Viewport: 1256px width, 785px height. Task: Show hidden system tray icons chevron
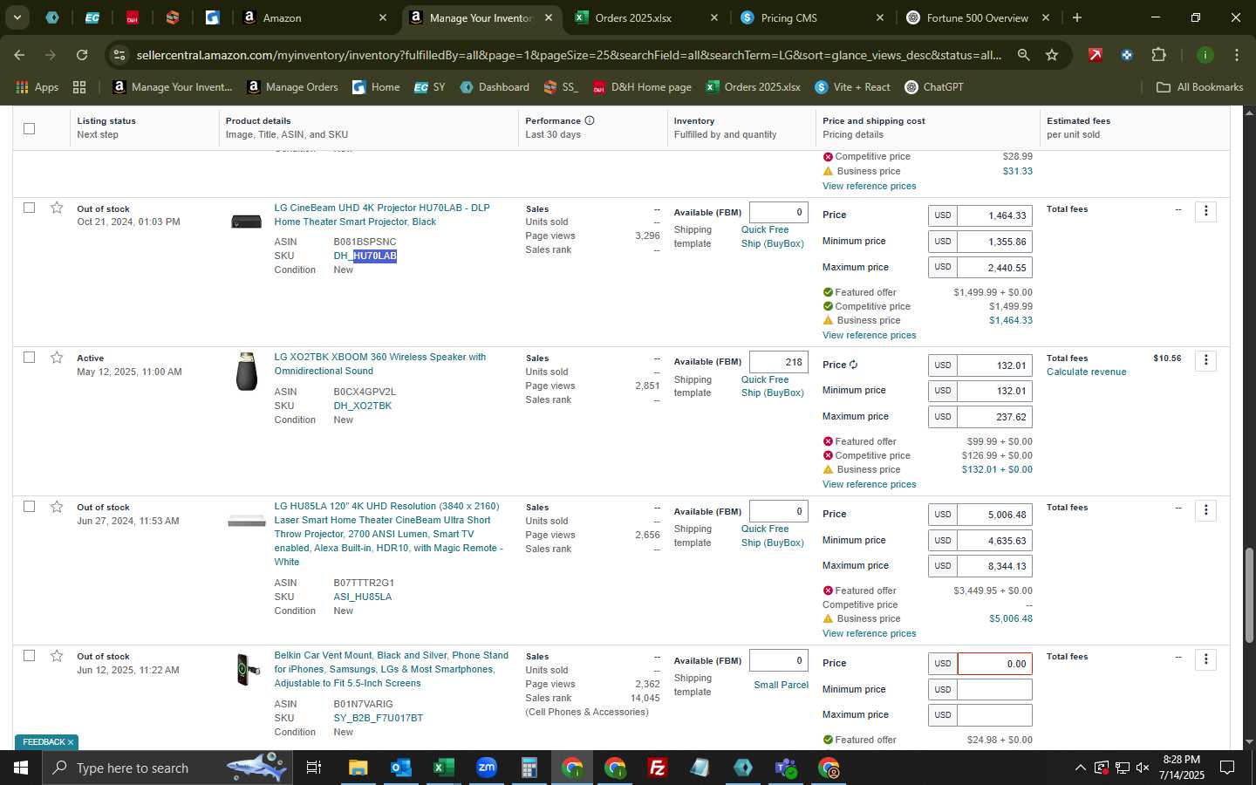(1080, 768)
